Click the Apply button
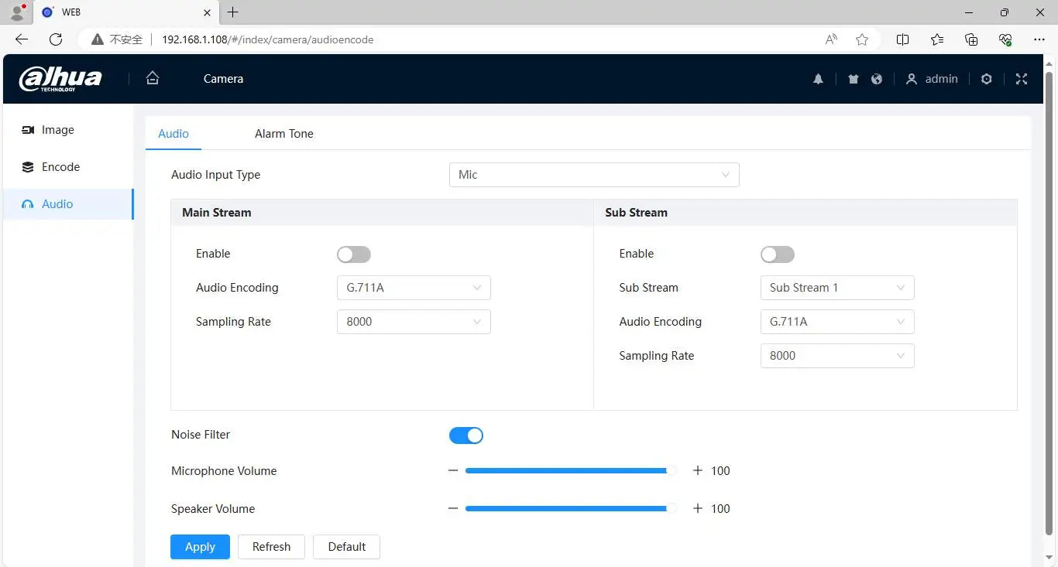Image resolution: width=1058 pixels, height=567 pixels. coord(200,547)
